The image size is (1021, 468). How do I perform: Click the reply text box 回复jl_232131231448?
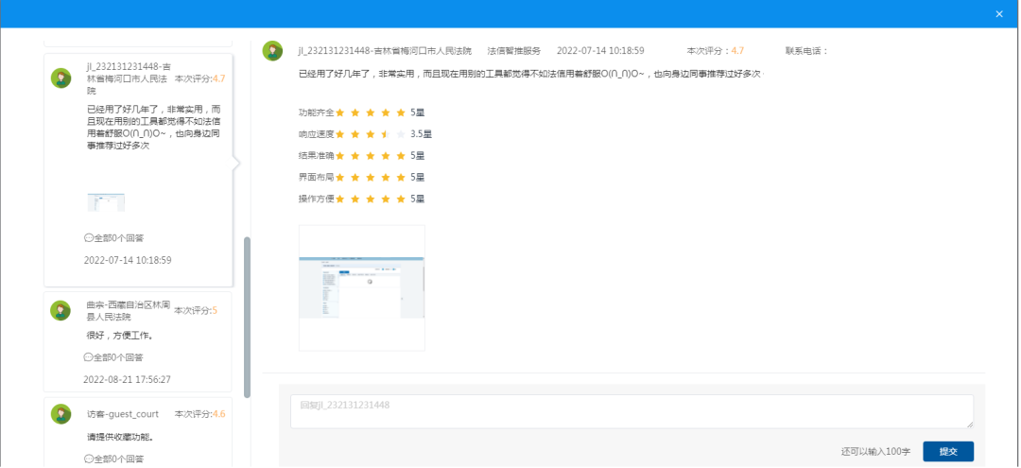click(632, 411)
